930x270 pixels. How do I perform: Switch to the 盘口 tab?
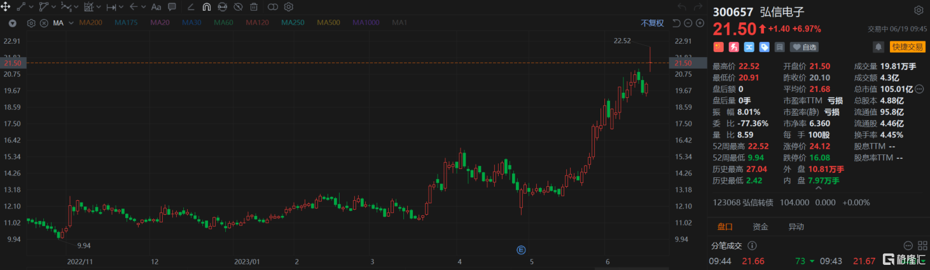[725, 227]
